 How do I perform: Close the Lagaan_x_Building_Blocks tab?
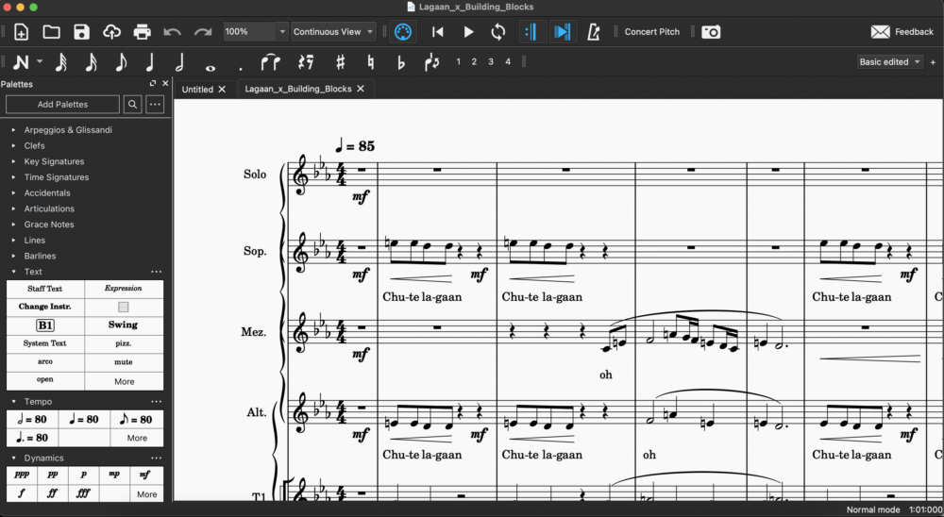coord(361,89)
